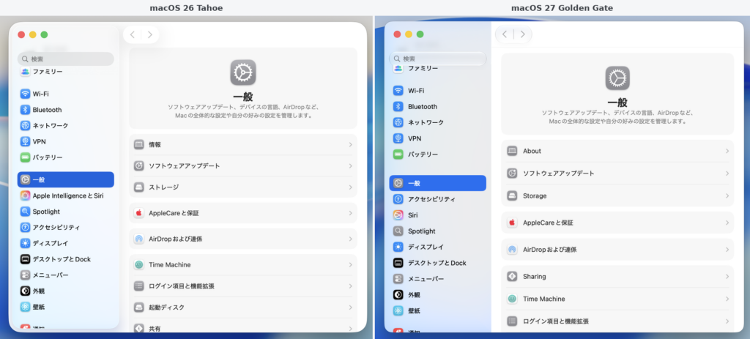Select デスクトップと Dock in Tahoe sidebar

pos(65,259)
